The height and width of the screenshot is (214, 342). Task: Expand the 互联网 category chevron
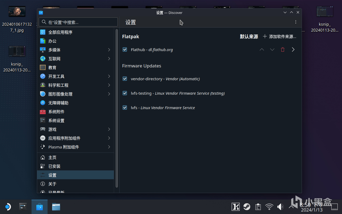[x=109, y=59]
